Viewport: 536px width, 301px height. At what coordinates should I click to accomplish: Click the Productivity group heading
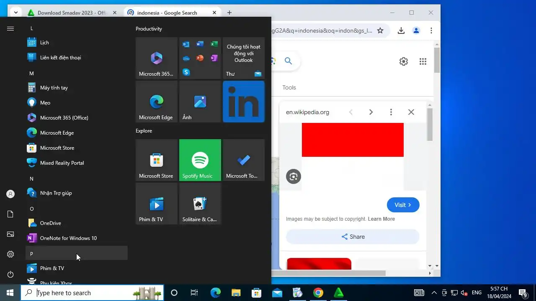point(149,29)
